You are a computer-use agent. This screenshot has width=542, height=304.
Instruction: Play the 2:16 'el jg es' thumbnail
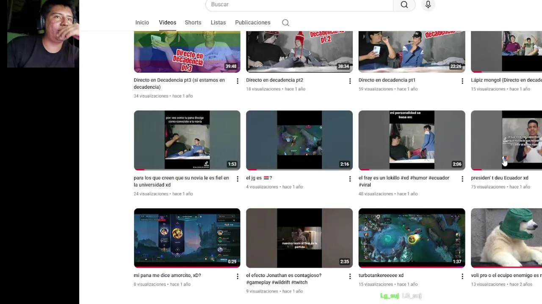click(299, 140)
